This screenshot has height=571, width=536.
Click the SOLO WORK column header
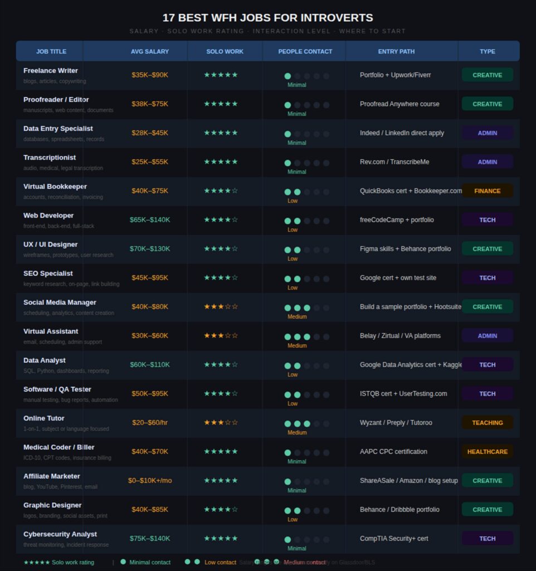tap(225, 51)
